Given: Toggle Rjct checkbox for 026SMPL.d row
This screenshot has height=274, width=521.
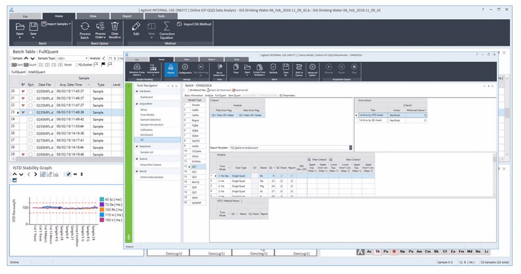Looking at the screenshot, I should tap(31, 133).
